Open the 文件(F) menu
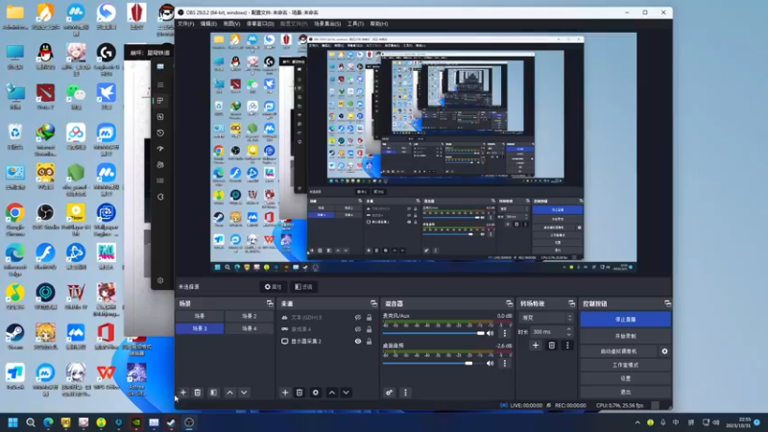768x432 pixels. (x=185, y=23)
